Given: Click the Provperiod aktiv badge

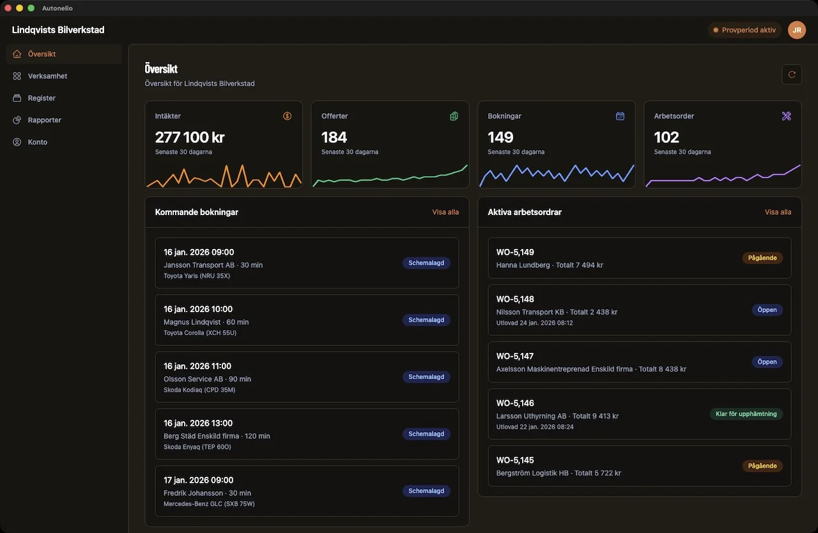Looking at the screenshot, I should (745, 29).
